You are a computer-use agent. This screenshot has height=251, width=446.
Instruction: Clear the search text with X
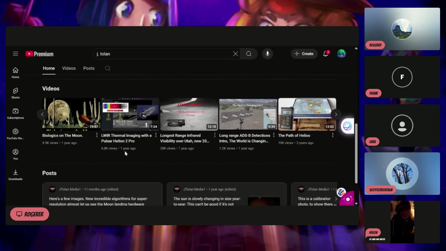(236, 54)
